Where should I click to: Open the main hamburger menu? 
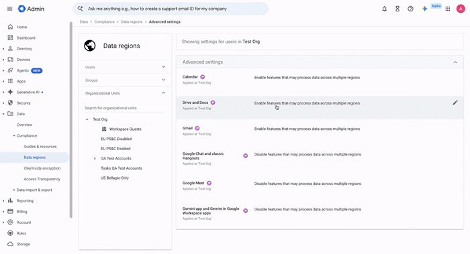(9, 9)
